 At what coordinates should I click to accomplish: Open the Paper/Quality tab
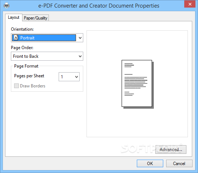(x=35, y=18)
